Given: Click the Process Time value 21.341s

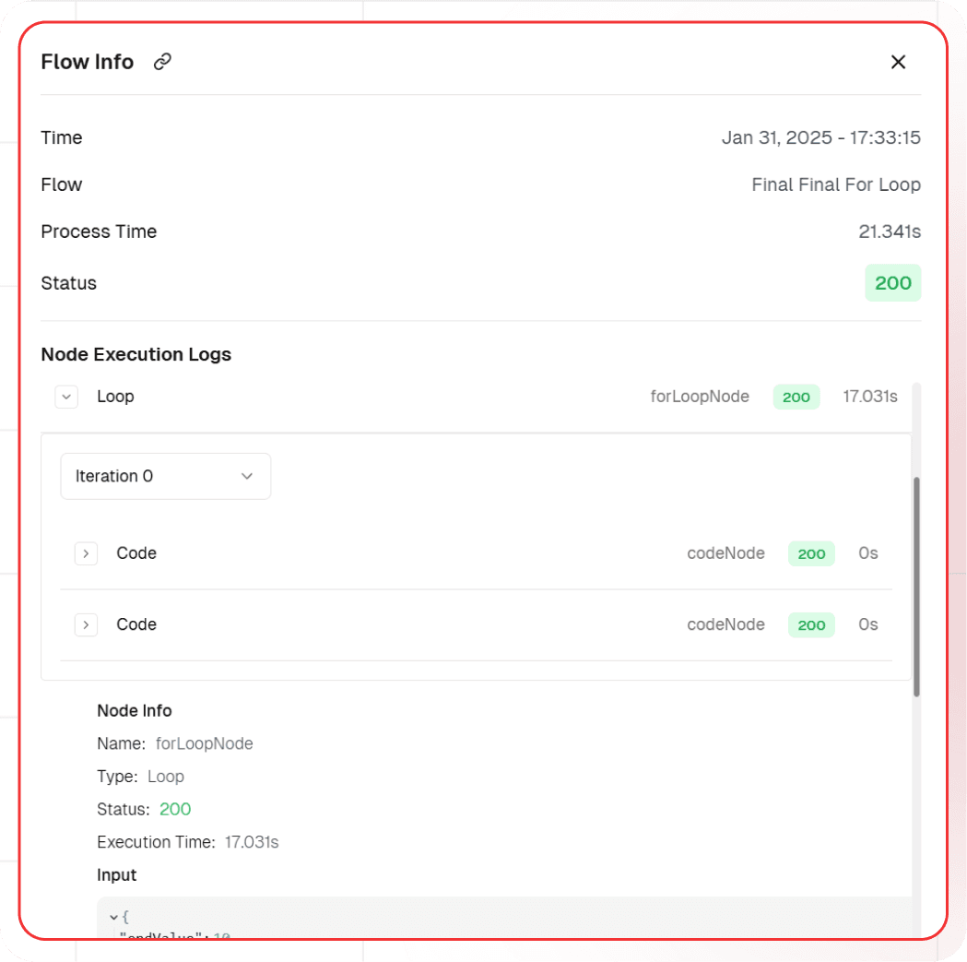Looking at the screenshot, I should 889,232.
